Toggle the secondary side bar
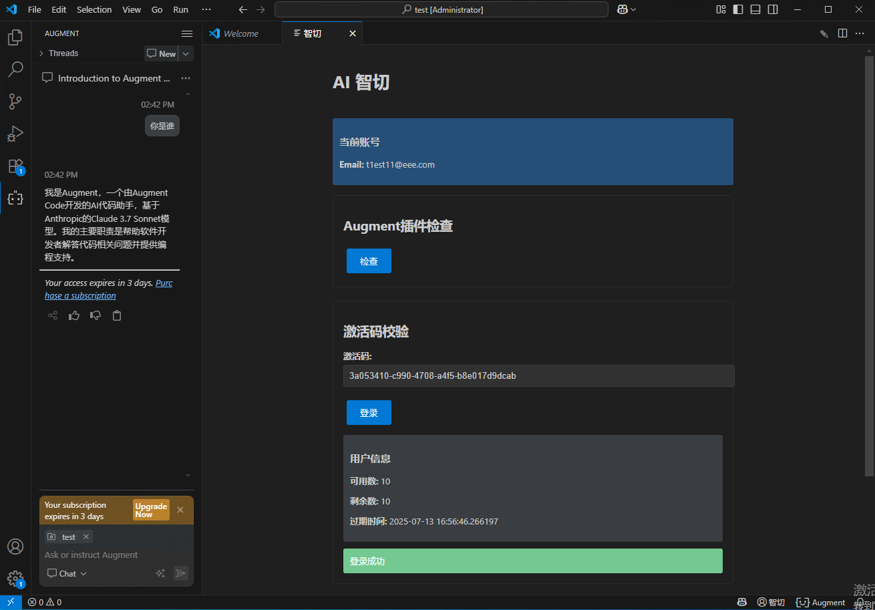Image resolution: width=875 pixels, height=610 pixels. (x=773, y=9)
